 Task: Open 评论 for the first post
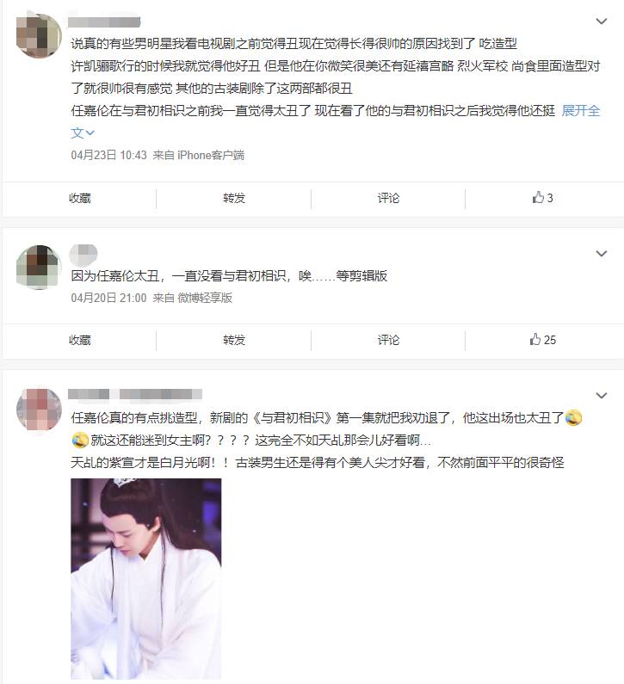pos(388,198)
